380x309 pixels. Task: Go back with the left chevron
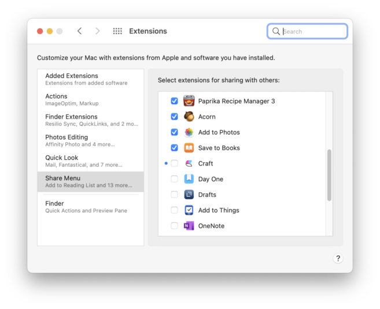pyautogui.click(x=80, y=31)
